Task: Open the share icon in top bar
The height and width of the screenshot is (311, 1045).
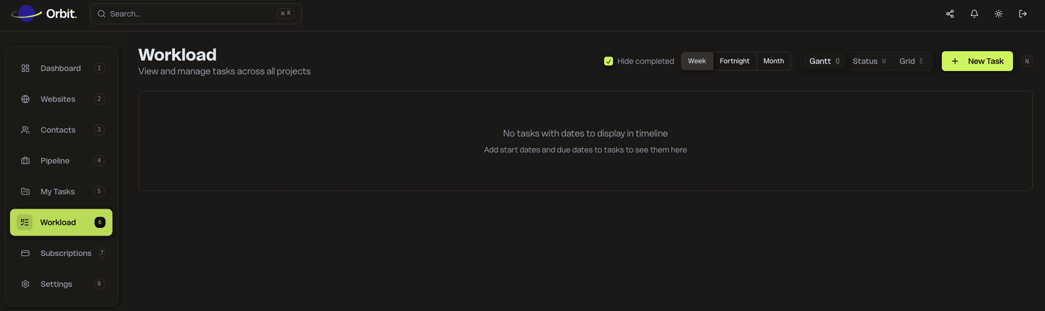Action: point(950,14)
